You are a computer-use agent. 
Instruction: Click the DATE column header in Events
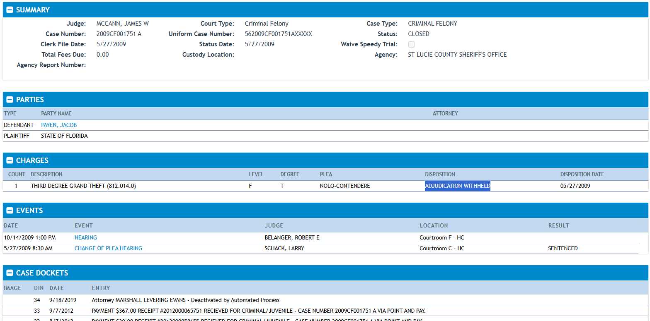[x=11, y=226]
